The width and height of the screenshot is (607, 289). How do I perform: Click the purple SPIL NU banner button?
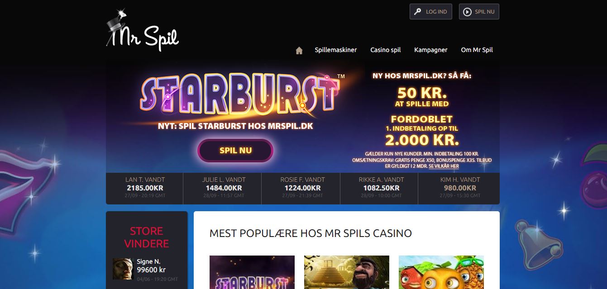click(x=235, y=151)
